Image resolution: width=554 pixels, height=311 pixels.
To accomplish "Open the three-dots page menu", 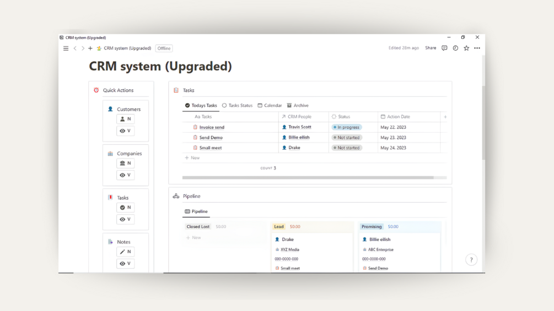I will pyautogui.click(x=477, y=48).
